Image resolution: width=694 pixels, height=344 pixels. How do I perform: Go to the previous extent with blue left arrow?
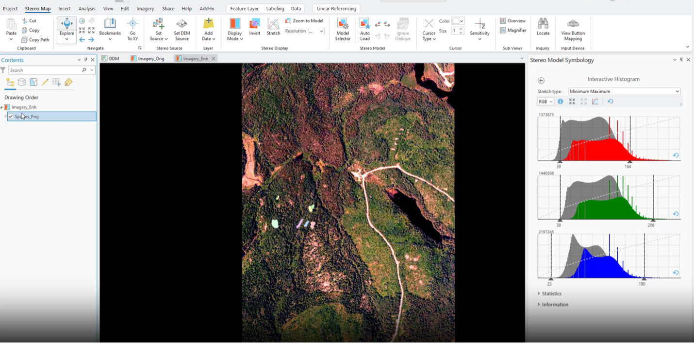tap(82, 39)
